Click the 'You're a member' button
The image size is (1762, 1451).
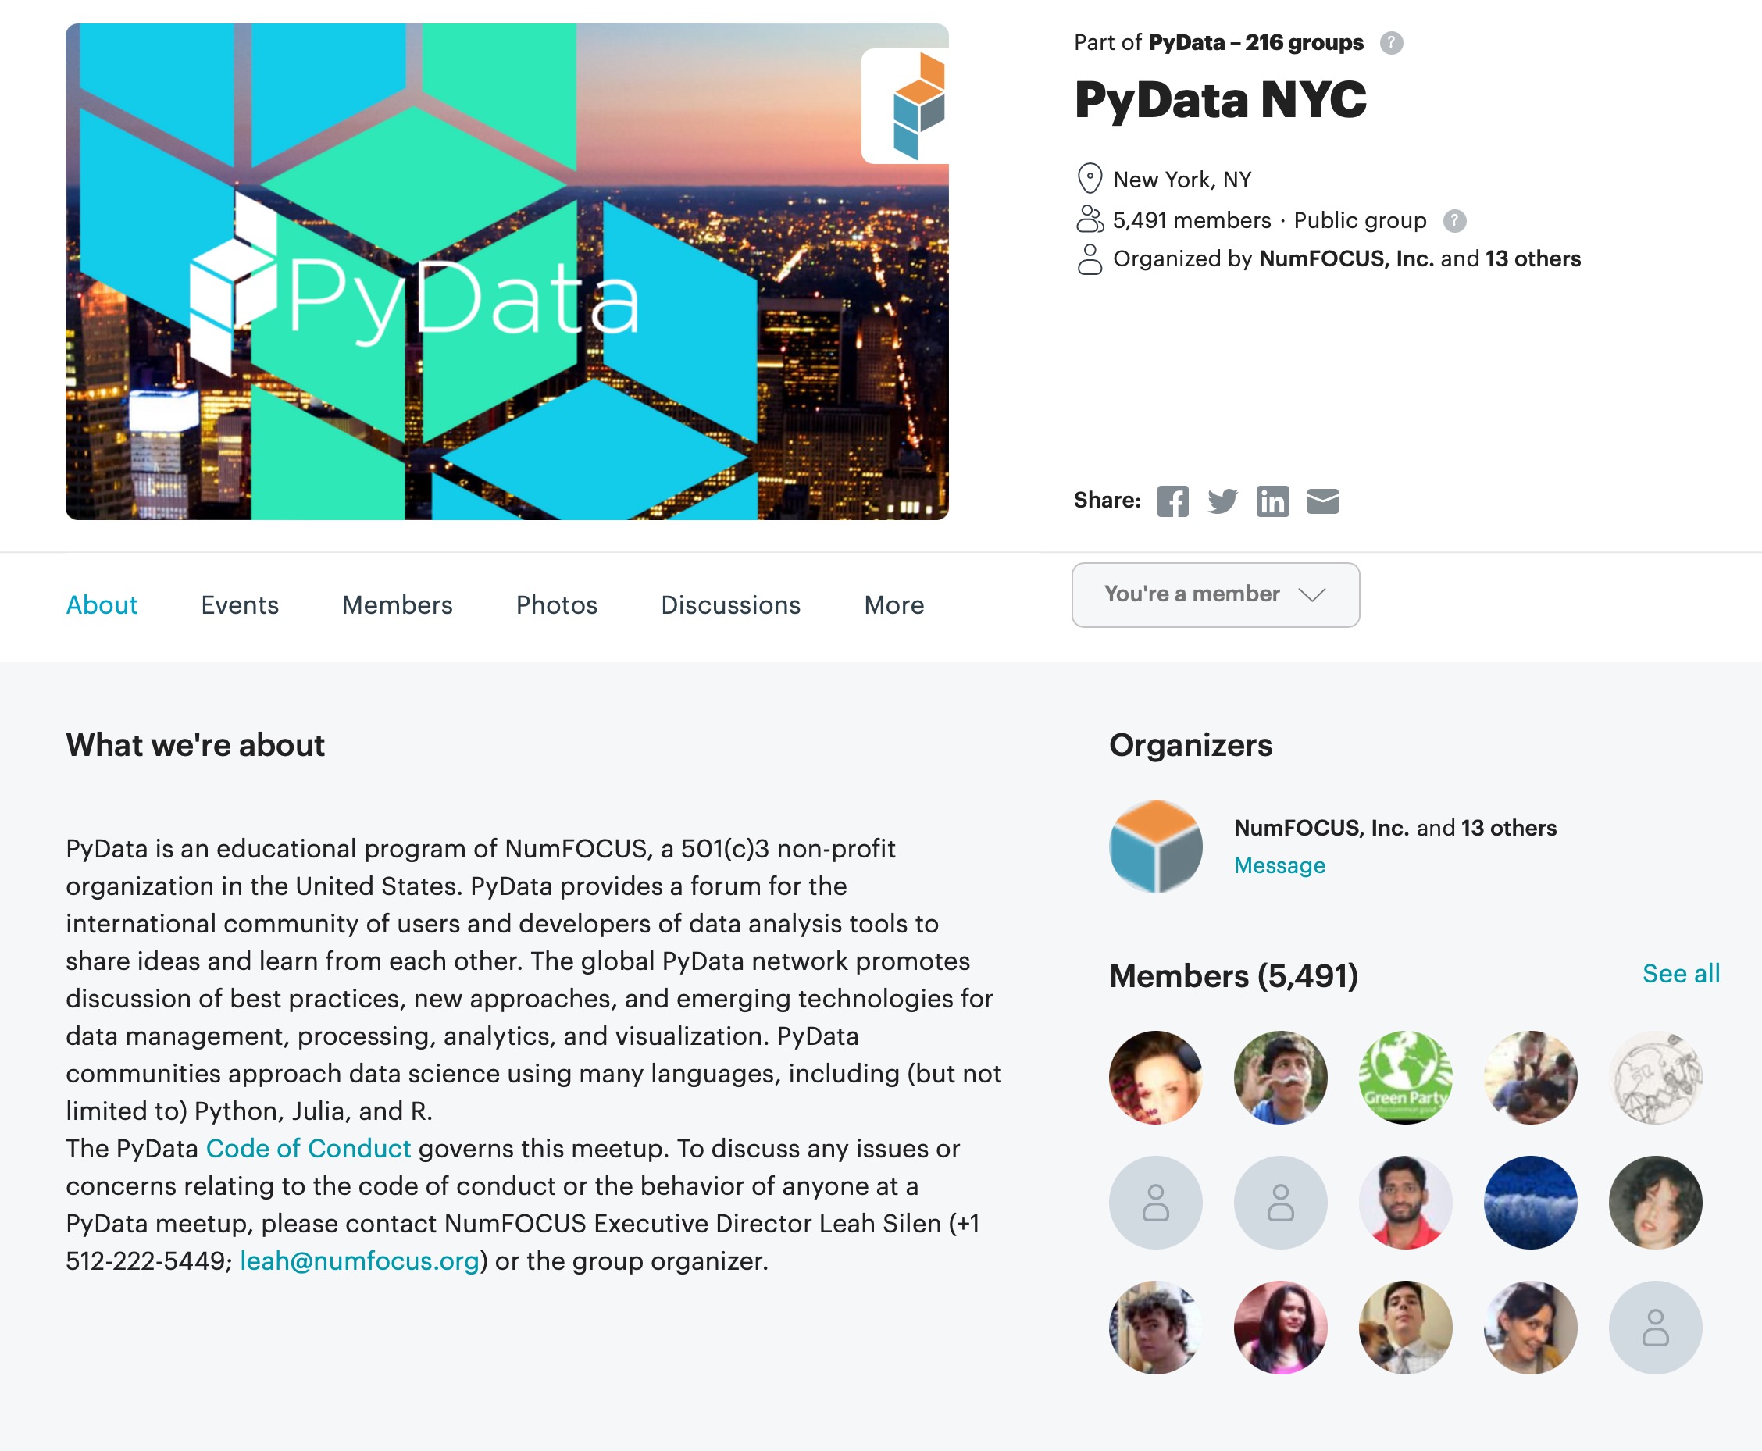1214,593
